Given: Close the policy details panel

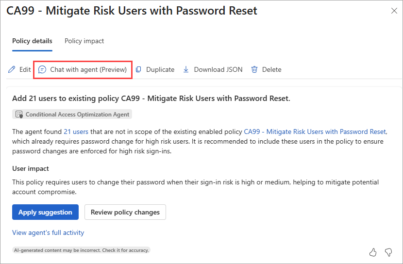Looking at the screenshot, I should [x=394, y=11].
